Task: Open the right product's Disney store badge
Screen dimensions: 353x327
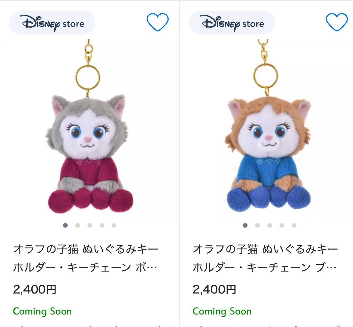Action: pos(232,23)
